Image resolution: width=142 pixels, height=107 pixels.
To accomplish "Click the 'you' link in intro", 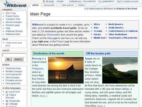I will pos(72,38).
